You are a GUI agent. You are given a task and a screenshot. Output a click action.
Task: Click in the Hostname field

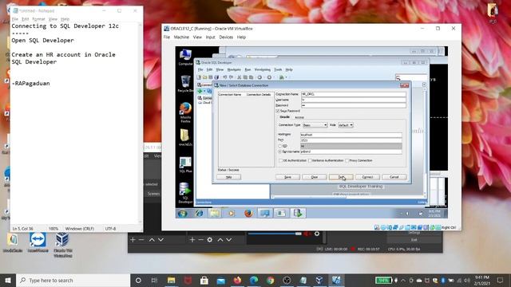351,135
